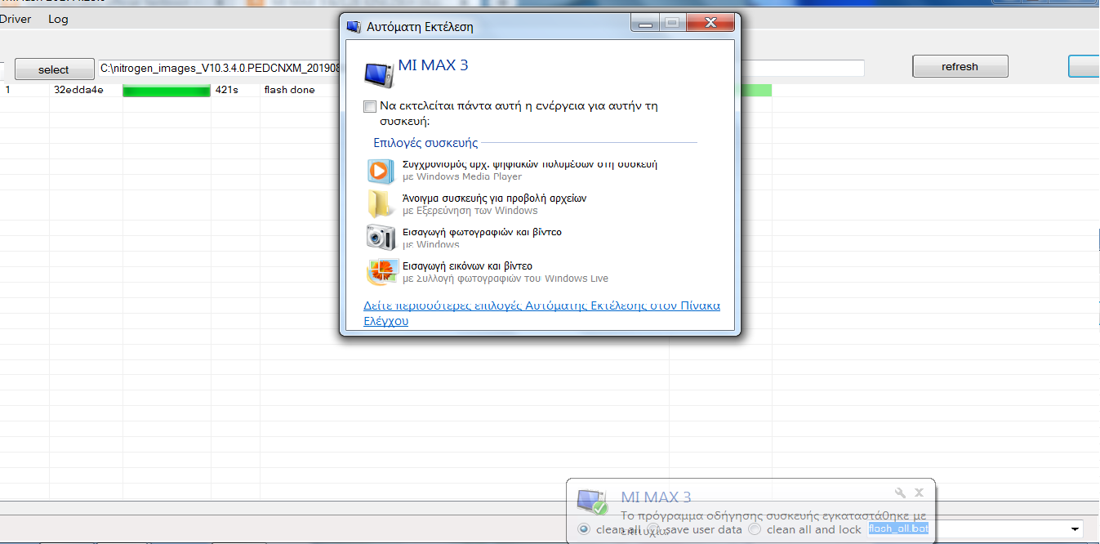Click the camera icon to import photos

coord(380,237)
